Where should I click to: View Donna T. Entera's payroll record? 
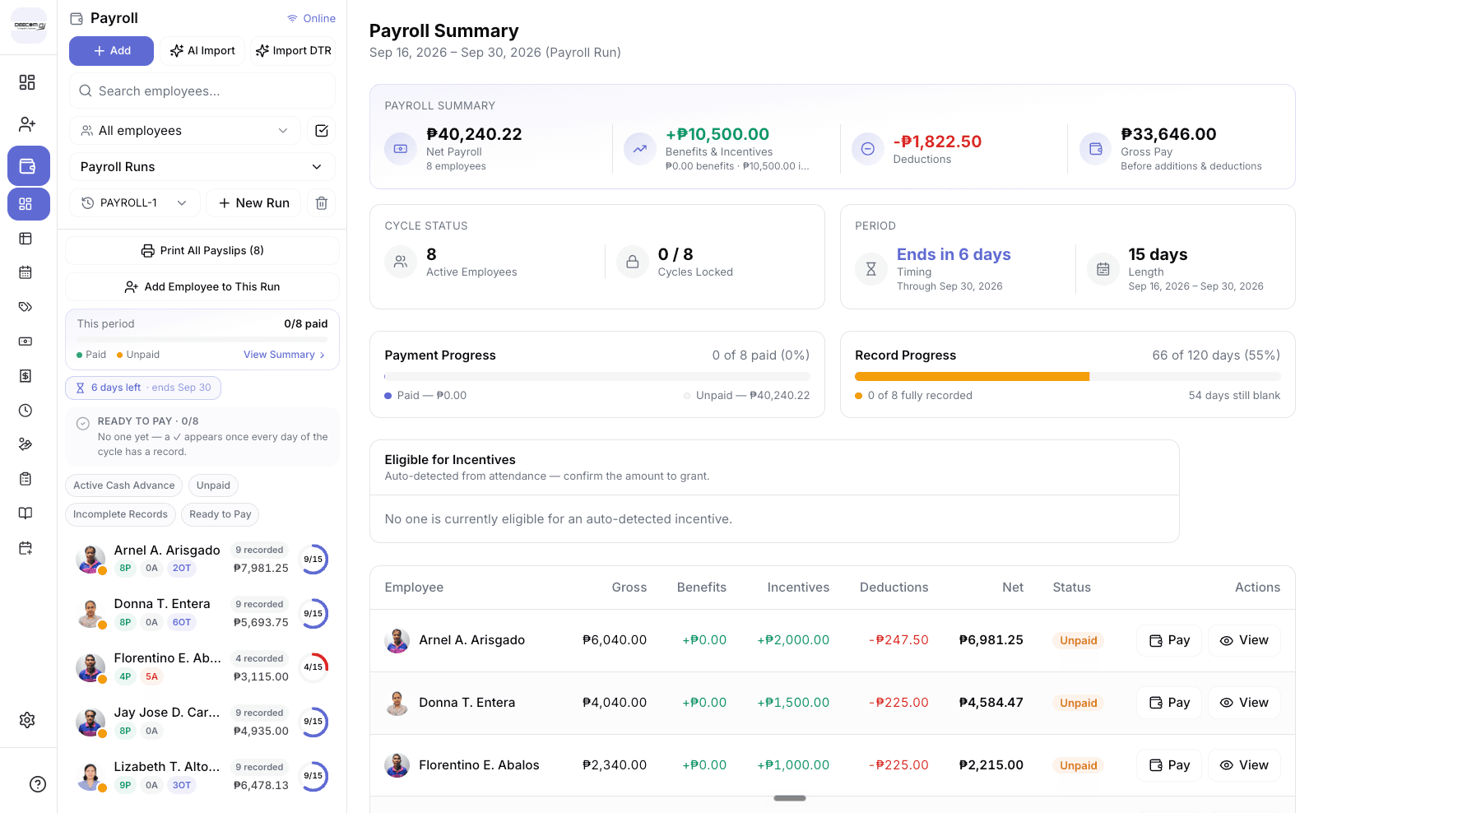(1244, 704)
